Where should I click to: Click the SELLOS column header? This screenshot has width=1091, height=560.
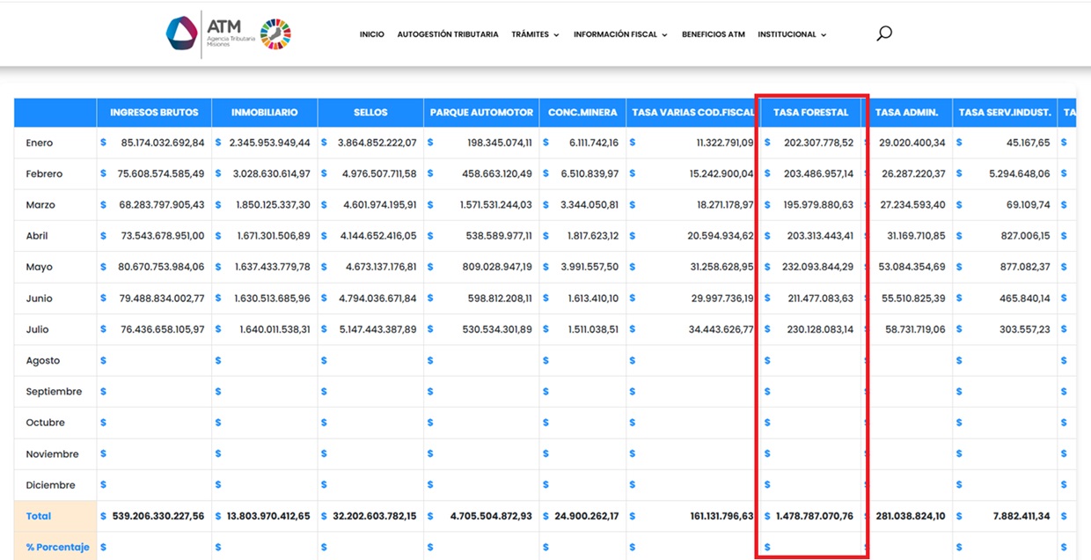[370, 113]
